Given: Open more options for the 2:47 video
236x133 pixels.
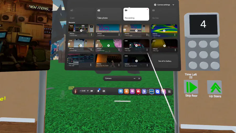Looking at the screenshot, I should click(x=175, y=50).
